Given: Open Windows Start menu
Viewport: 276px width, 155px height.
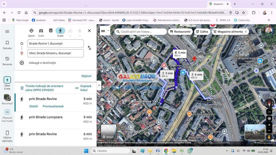Looking at the screenshot, I should click(x=86, y=151).
